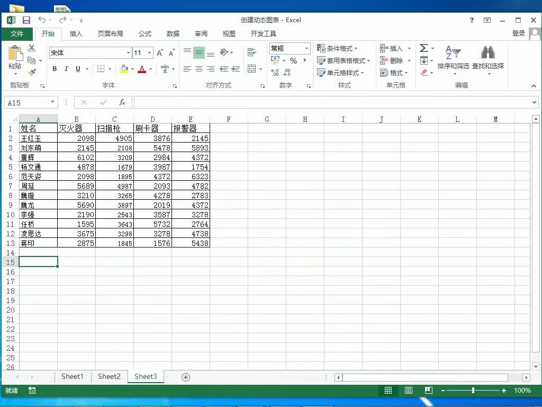This screenshot has height=407, width=542.
Task: Switch to the 公式 Formulas tab
Action: pyautogui.click(x=145, y=33)
